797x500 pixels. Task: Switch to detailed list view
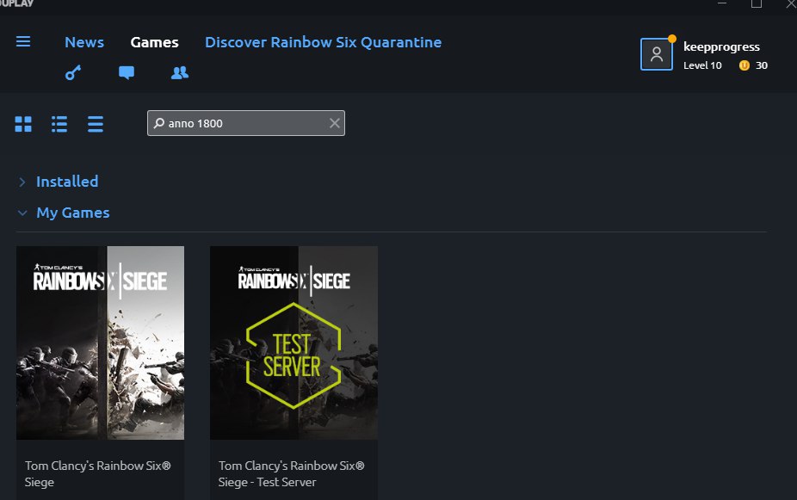point(59,124)
